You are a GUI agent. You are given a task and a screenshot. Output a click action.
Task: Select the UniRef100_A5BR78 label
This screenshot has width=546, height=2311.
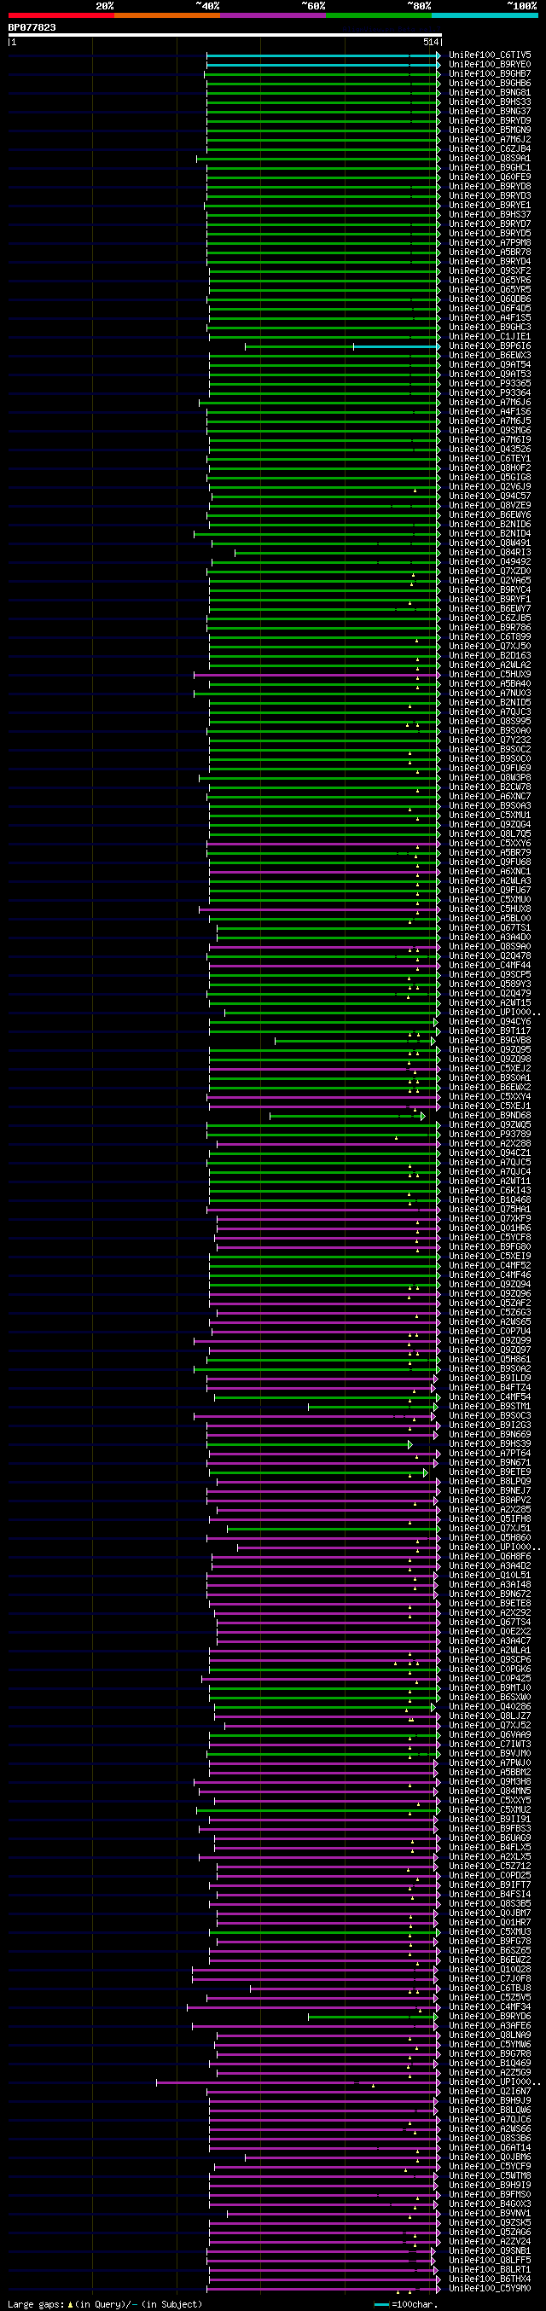[490, 253]
